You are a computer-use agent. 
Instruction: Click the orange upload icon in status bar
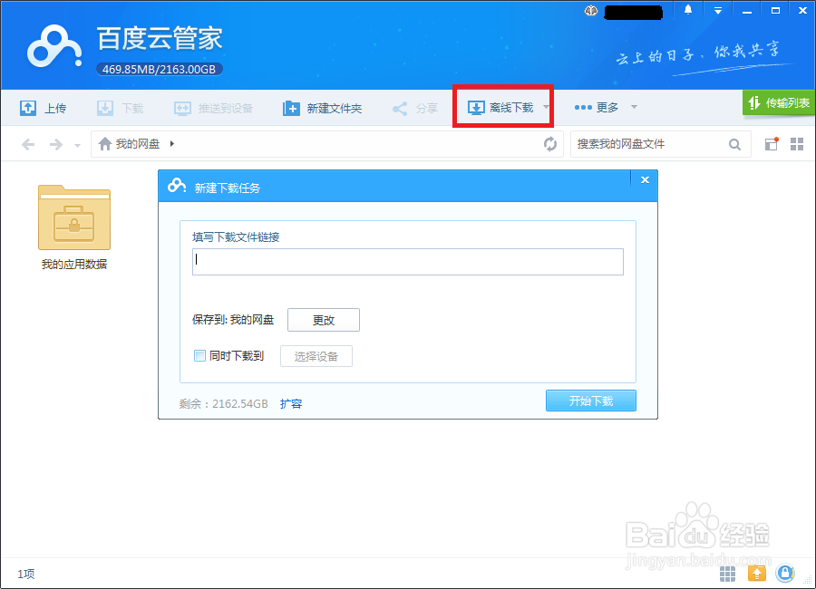[x=757, y=574]
